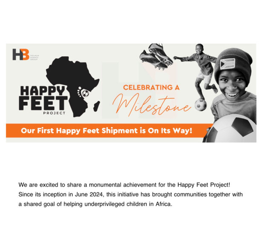This screenshot has width=265, height=225.
Task: Click the 'monumental achievement' paragraph line
Action: tap(124, 185)
